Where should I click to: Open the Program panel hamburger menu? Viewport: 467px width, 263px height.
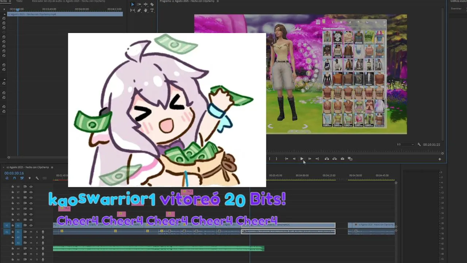click(218, 1)
